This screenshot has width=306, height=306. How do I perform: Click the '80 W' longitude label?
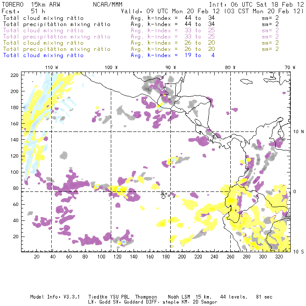coord(230,67)
